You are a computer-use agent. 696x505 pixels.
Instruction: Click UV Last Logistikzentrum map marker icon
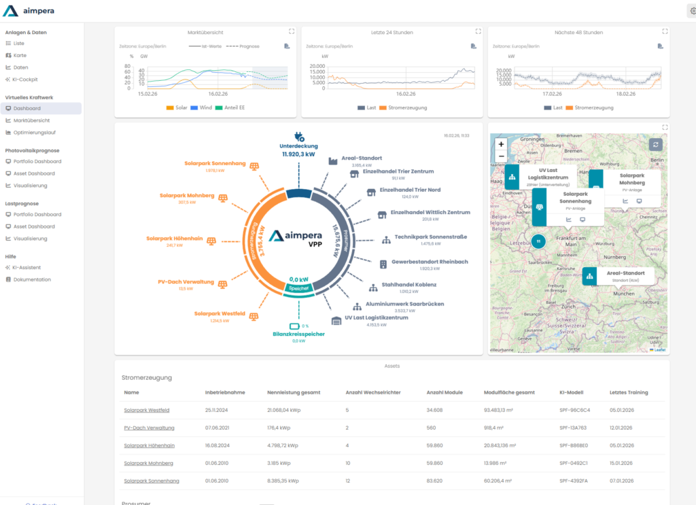pyautogui.click(x=512, y=177)
